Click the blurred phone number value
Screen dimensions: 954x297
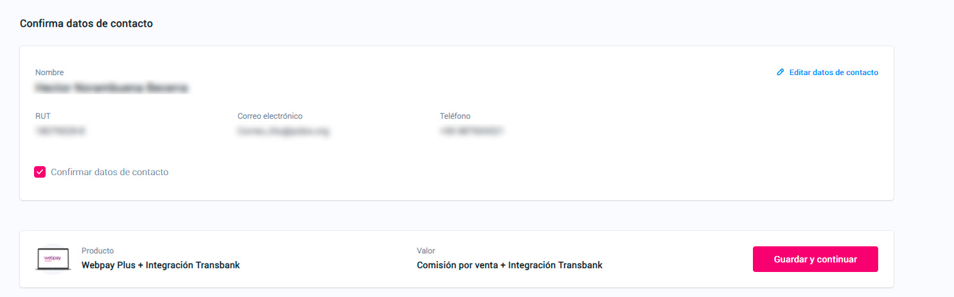(471, 131)
